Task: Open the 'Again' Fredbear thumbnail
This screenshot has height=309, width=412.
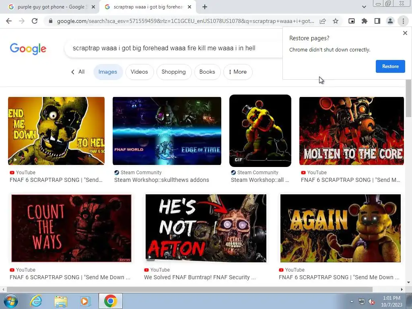Action: point(340,228)
